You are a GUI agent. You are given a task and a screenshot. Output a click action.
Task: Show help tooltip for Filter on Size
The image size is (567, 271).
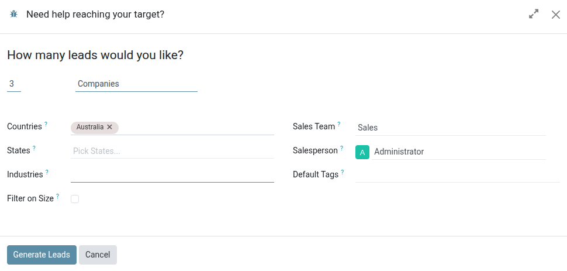point(58,196)
